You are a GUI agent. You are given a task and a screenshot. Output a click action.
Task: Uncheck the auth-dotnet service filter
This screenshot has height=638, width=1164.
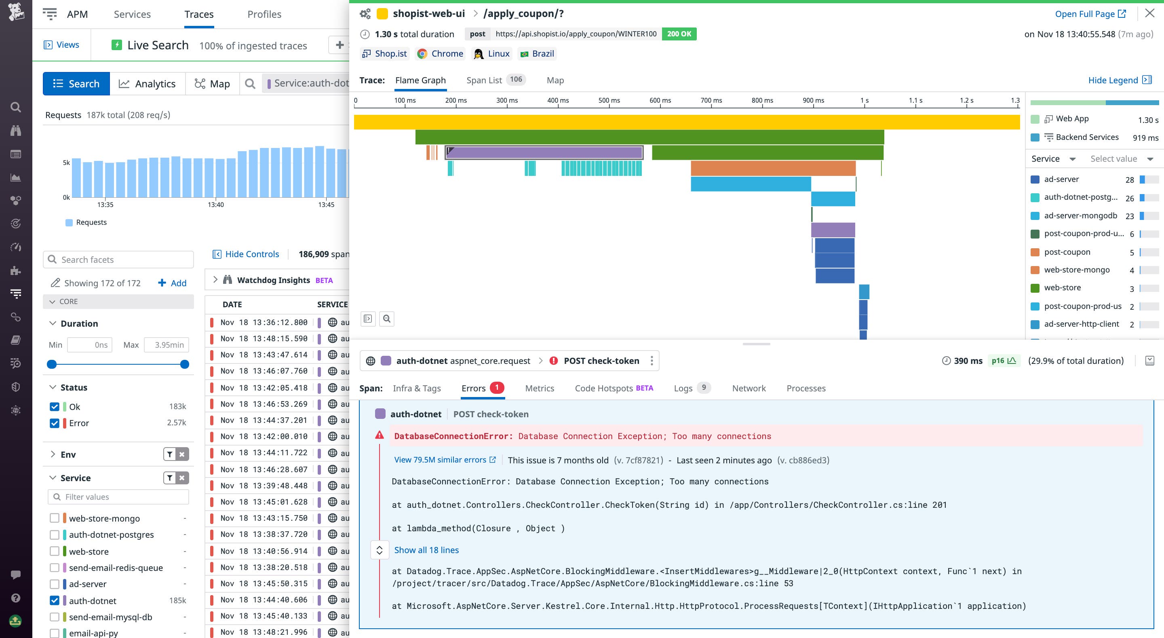pyautogui.click(x=55, y=600)
